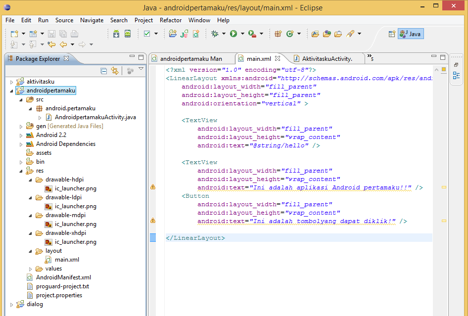Click the New JUnit test icon

click(184, 34)
